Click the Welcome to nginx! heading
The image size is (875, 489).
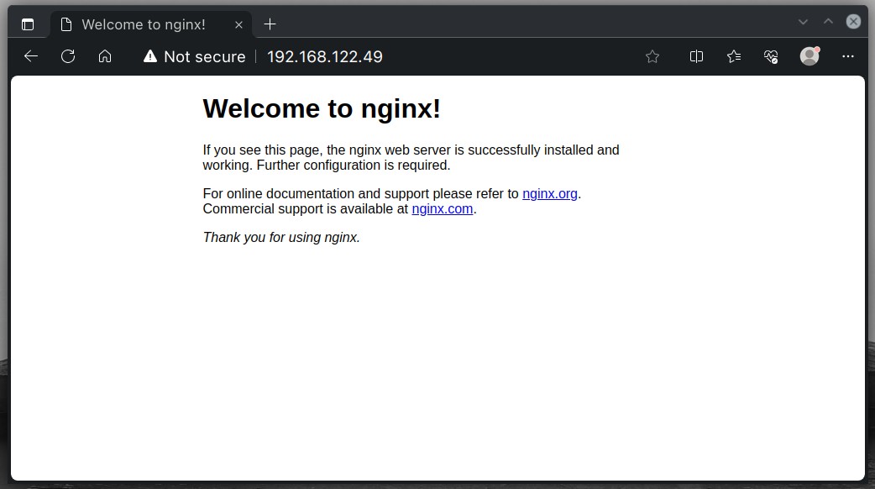tap(322, 108)
